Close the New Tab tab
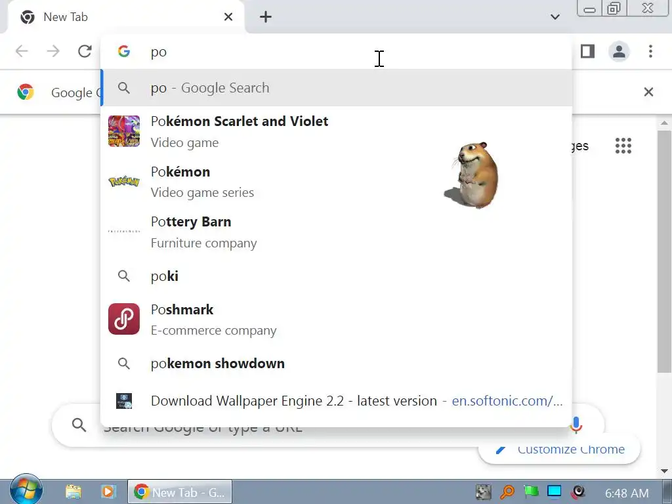672x504 pixels. point(228,17)
